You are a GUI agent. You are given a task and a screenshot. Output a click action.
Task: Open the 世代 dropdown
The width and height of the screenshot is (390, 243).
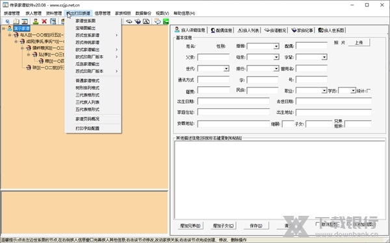pos(226,69)
